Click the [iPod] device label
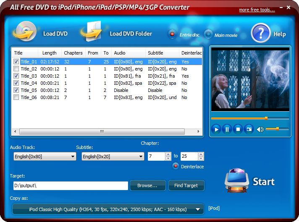The width and height of the screenshot is (299, 222). click(x=214, y=208)
